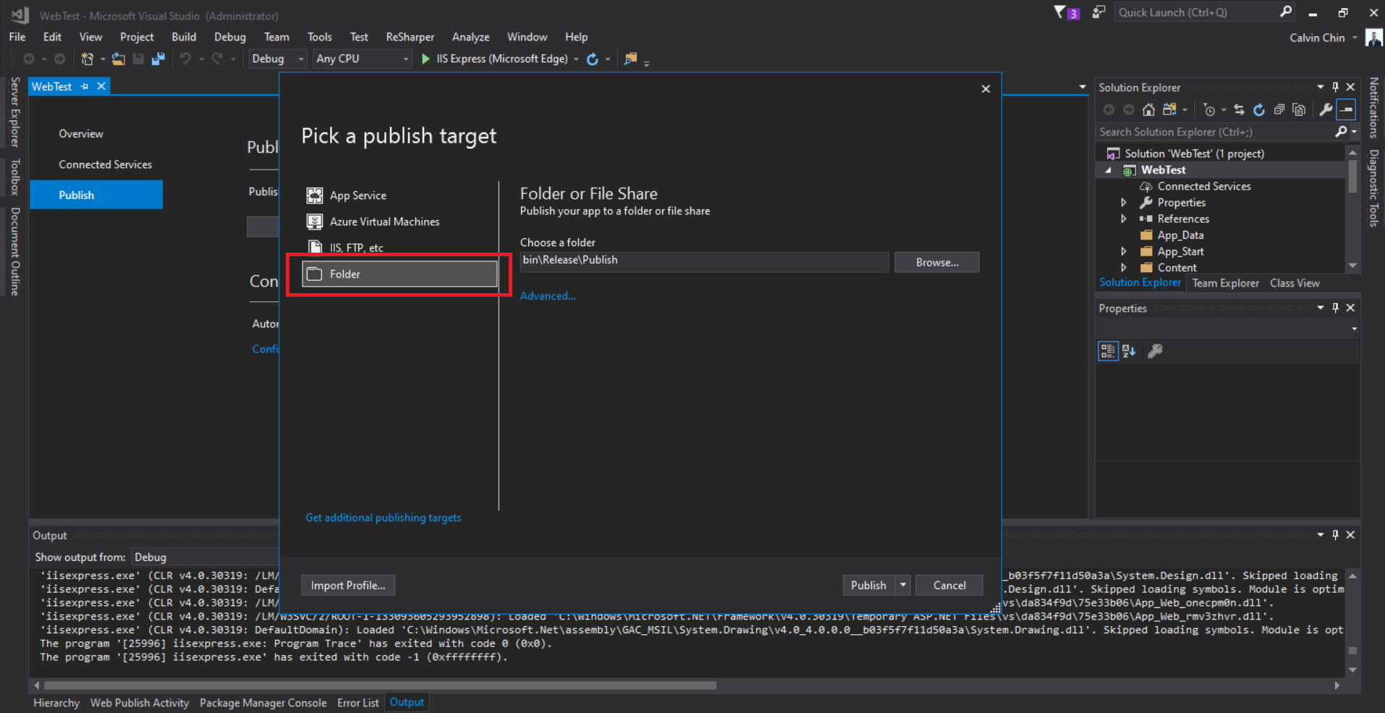1385x713 pixels.
Task: Open the IIS Express target dropdown arrow
Action: pos(576,59)
